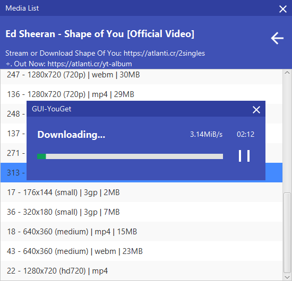Screen dimensions: 292x281
Task: Click the vertical scrollbar thumb
Action: (x=287, y=233)
